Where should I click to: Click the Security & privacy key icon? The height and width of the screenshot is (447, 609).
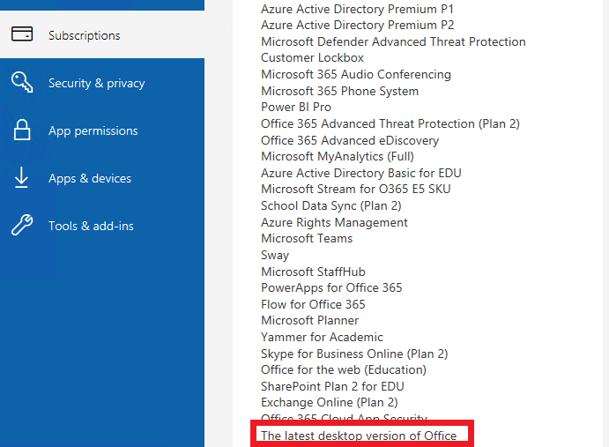(22, 82)
